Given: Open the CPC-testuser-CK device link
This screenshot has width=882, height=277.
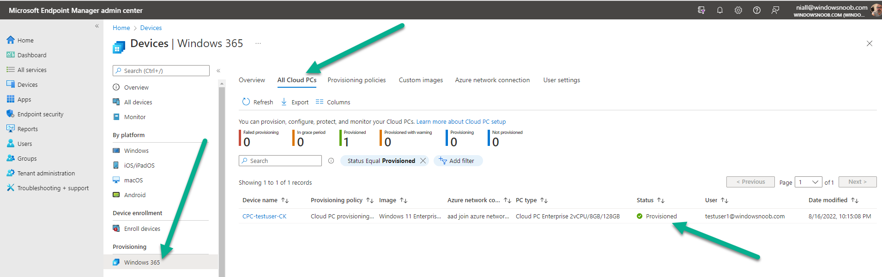Looking at the screenshot, I should pyautogui.click(x=265, y=216).
